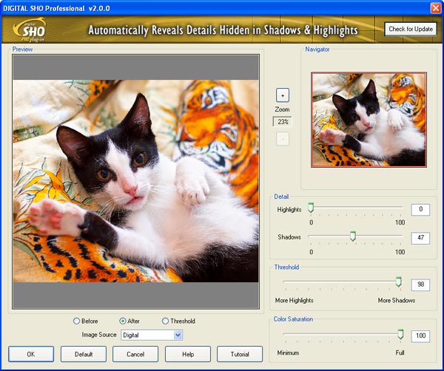Click the zoom in plus button
The width and height of the screenshot is (444, 371).
point(283,95)
